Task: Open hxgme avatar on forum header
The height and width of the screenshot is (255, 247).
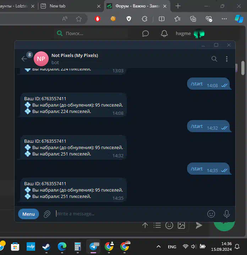Action: (199, 34)
